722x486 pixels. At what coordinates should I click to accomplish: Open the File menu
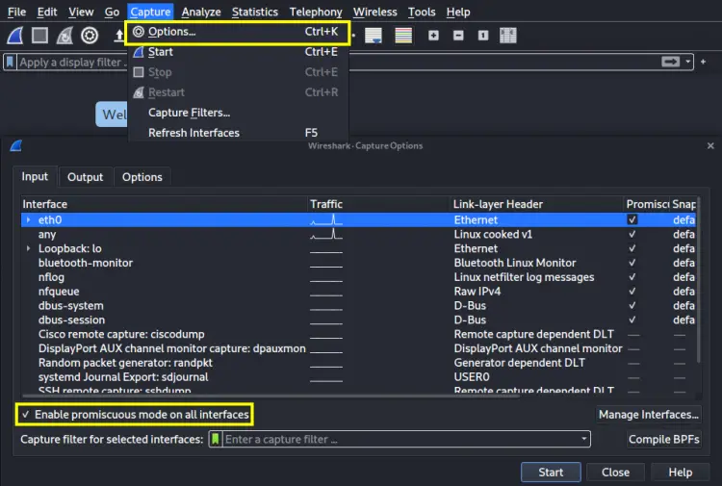(16, 12)
